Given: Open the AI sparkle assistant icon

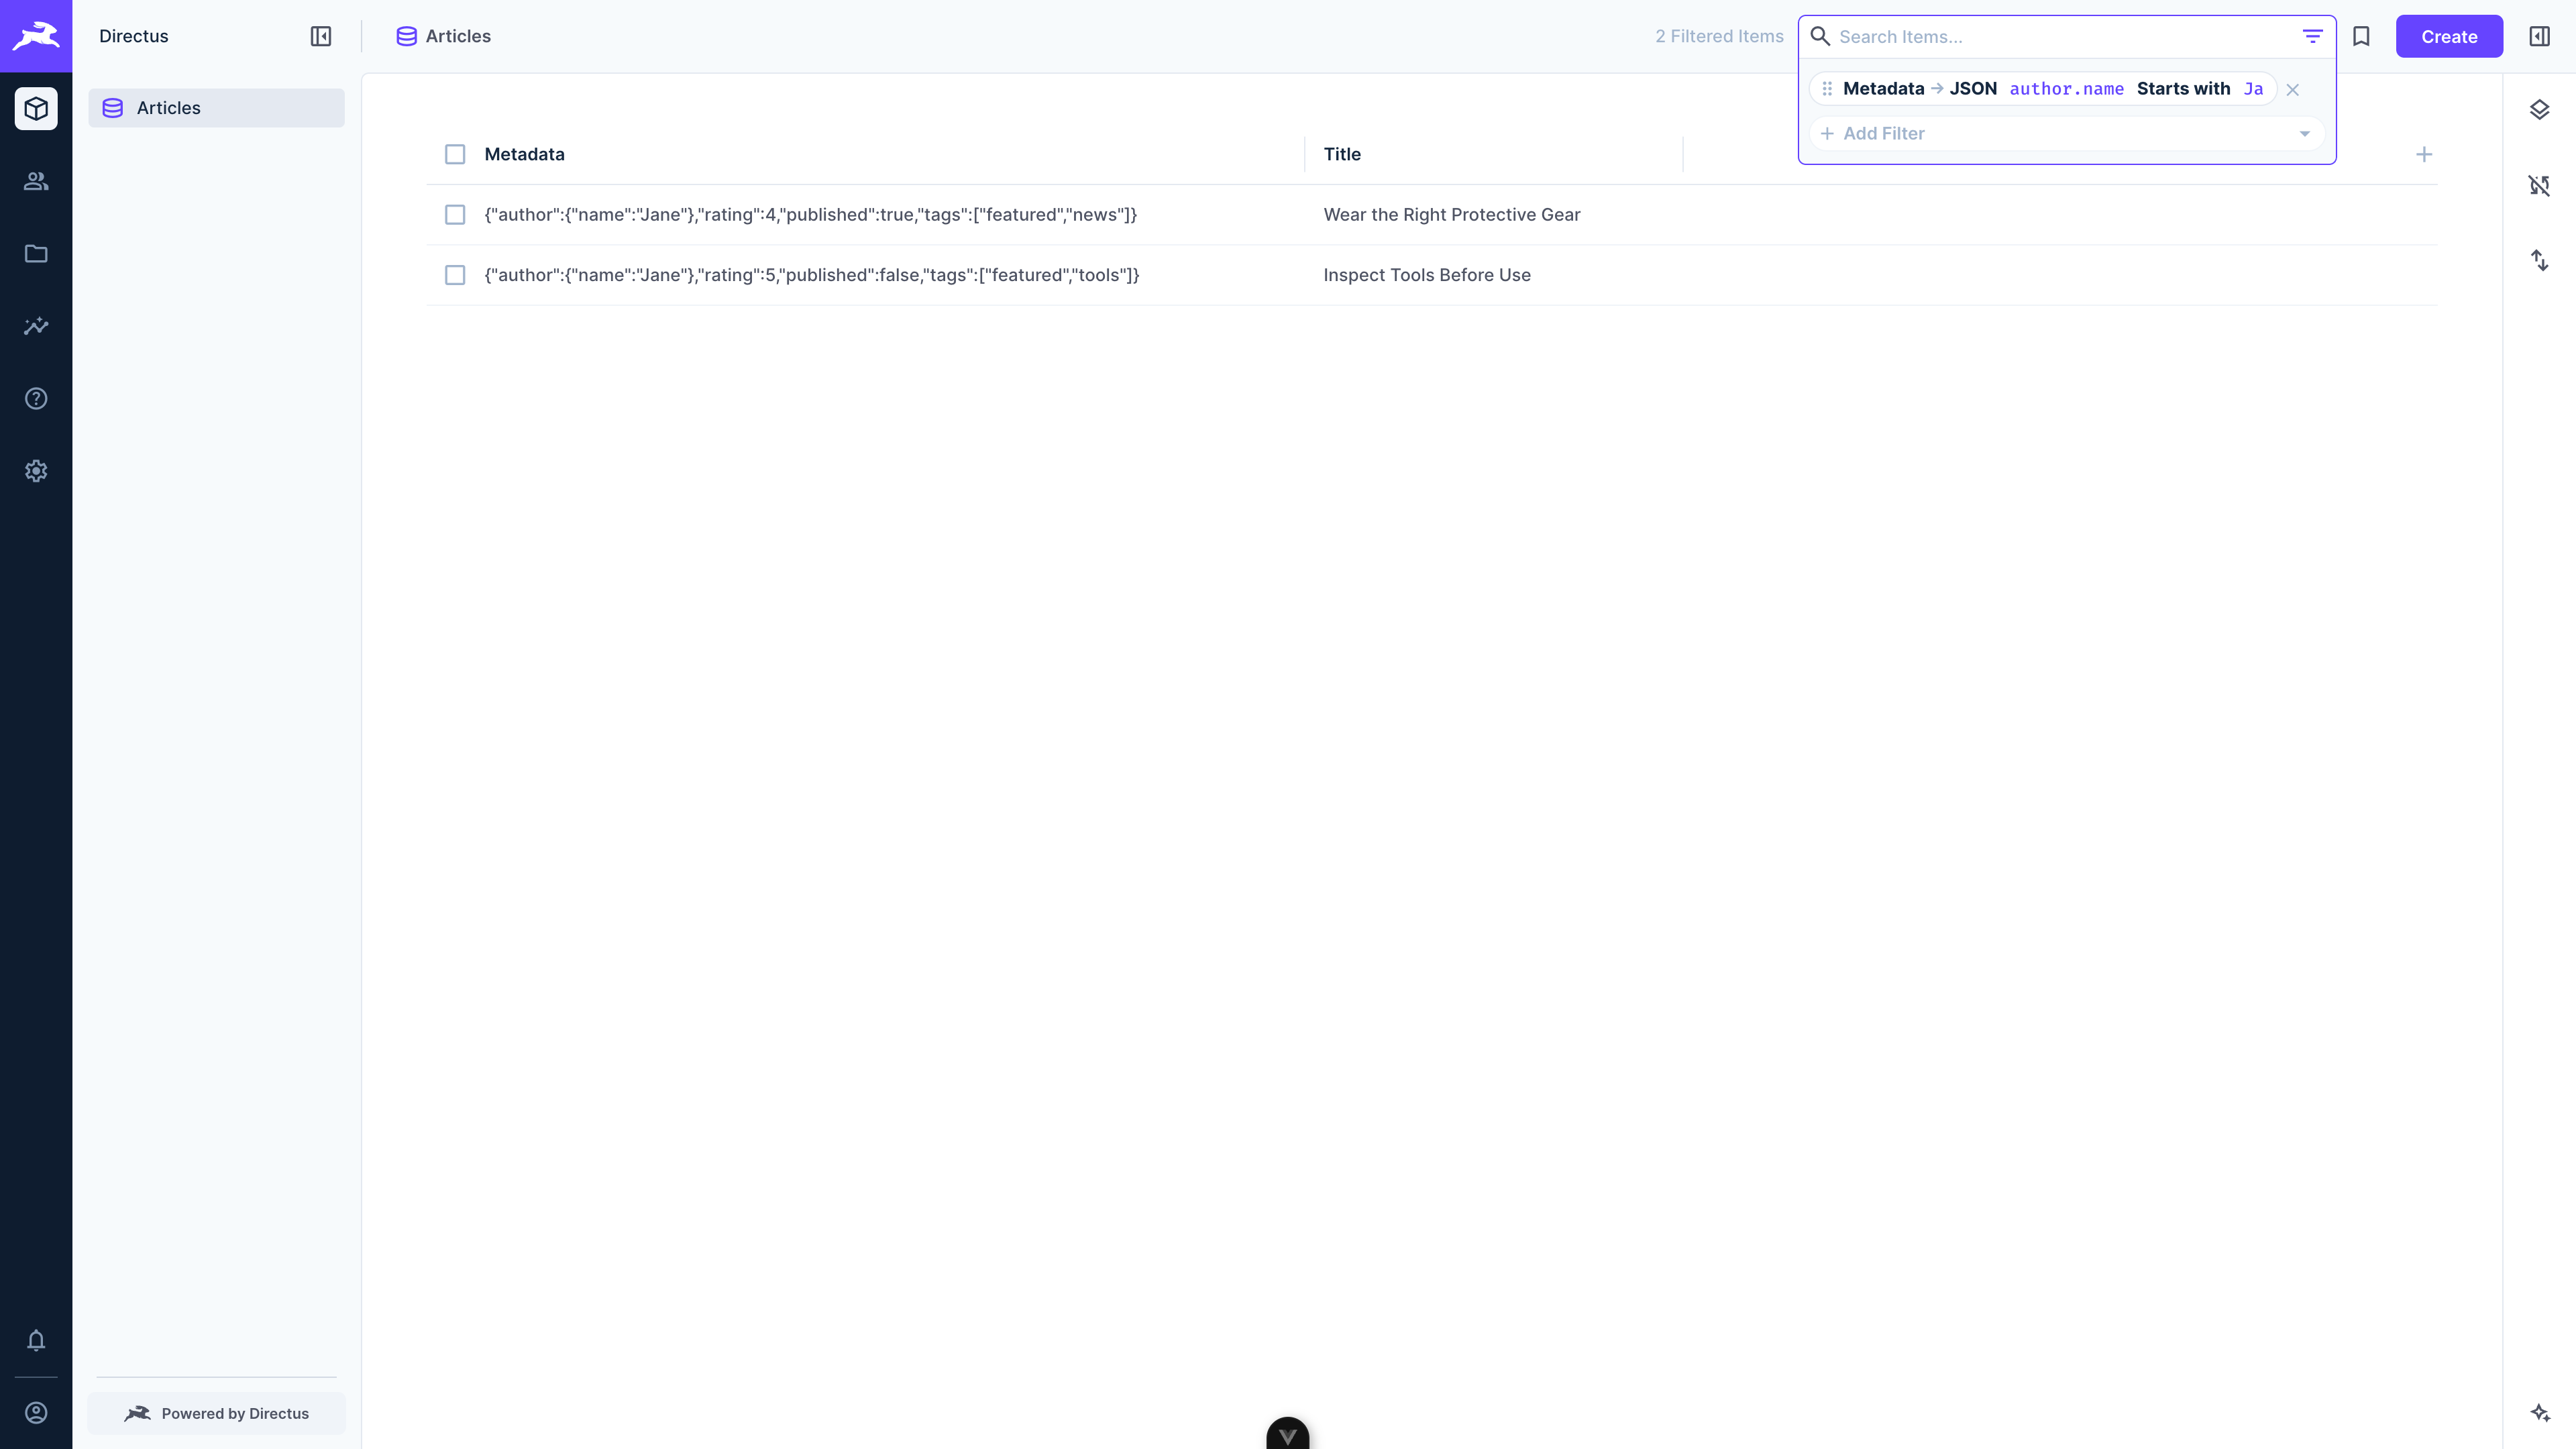Looking at the screenshot, I should coord(2539,1412).
